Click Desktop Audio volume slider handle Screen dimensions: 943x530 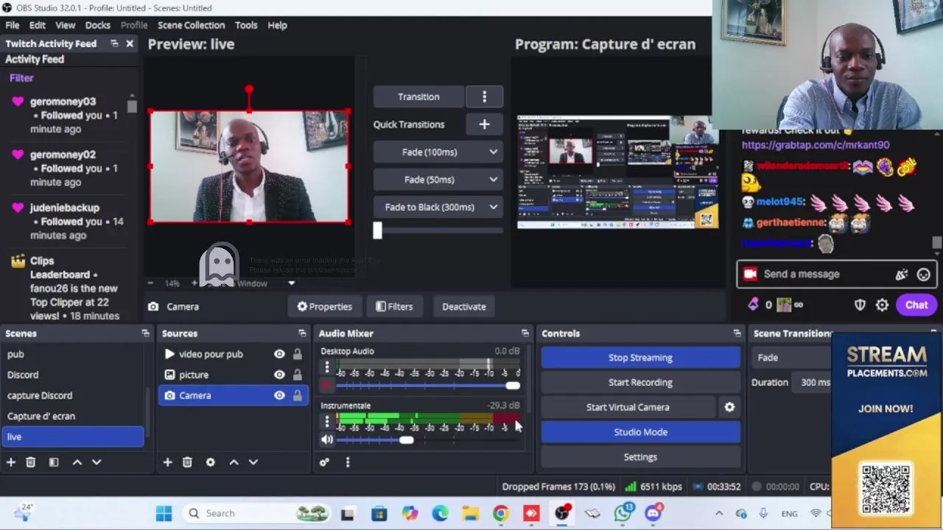pyautogui.click(x=513, y=386)
